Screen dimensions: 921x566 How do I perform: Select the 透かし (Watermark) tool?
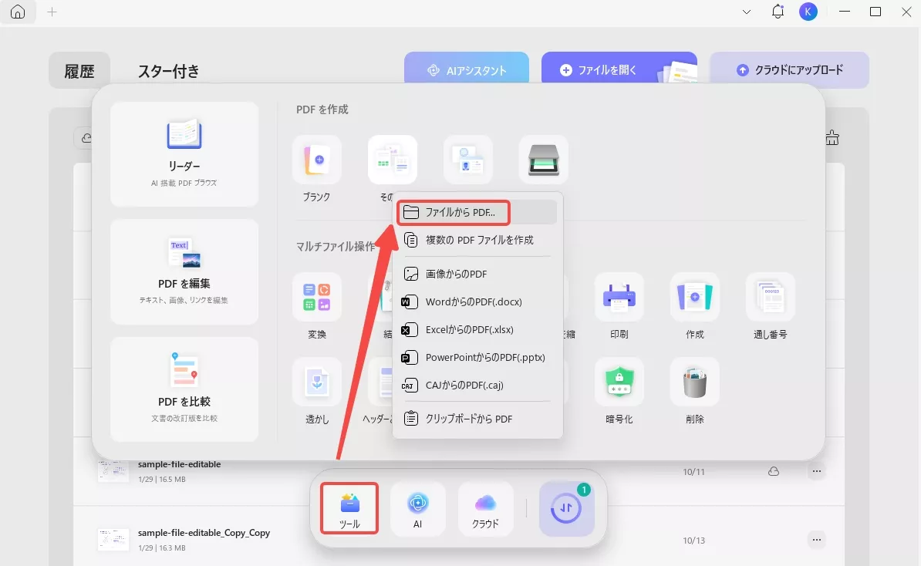click(x=316, y=382)
